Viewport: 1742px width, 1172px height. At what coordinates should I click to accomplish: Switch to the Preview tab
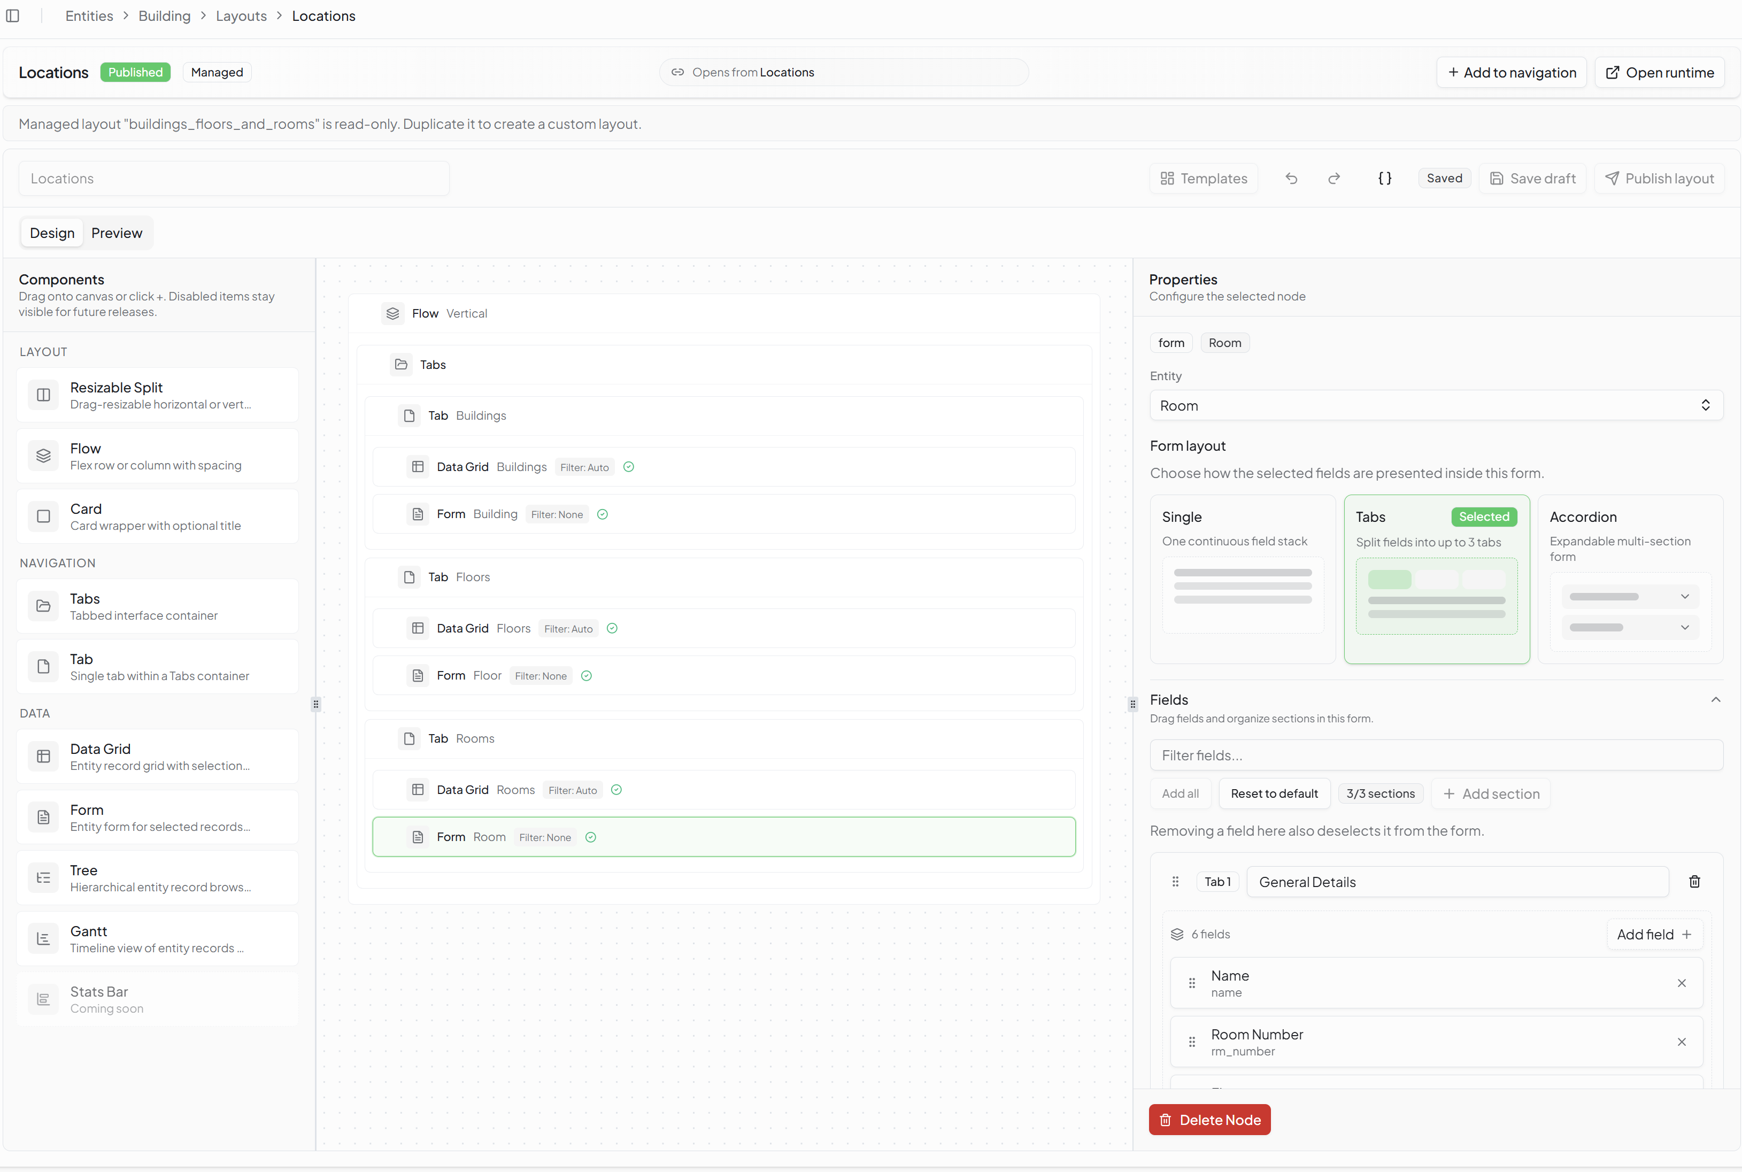tap(117, 233)
